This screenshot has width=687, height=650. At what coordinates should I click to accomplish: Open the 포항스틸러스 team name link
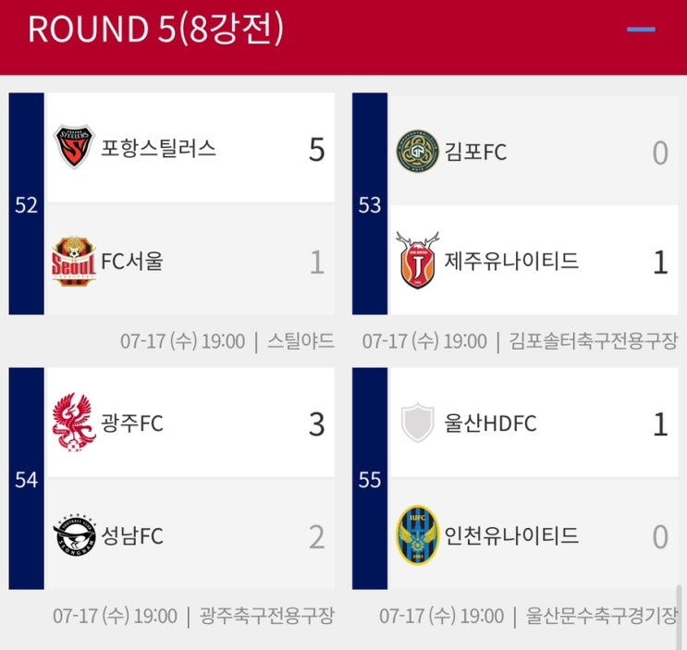159,149
